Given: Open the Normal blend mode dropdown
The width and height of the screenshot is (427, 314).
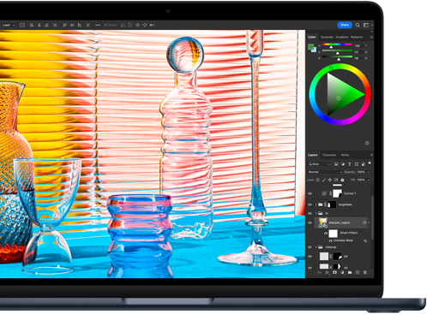Looking at the screenshot, I should [x=325, y=172].
